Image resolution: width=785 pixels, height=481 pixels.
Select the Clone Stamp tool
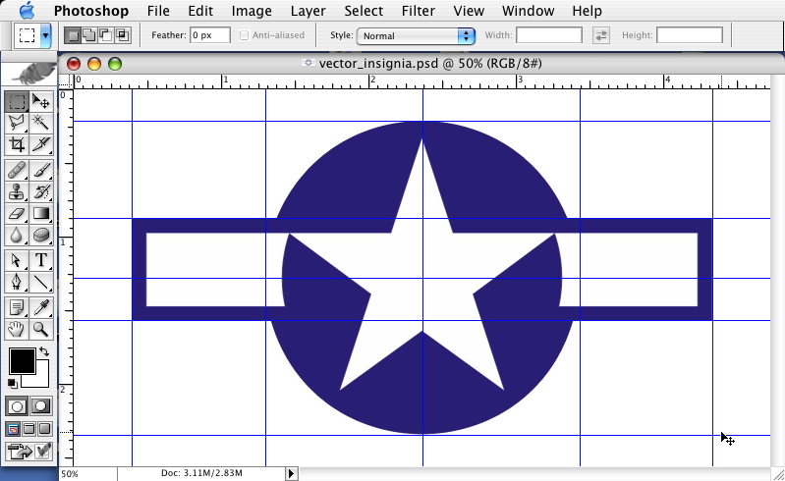coord(17,192)
